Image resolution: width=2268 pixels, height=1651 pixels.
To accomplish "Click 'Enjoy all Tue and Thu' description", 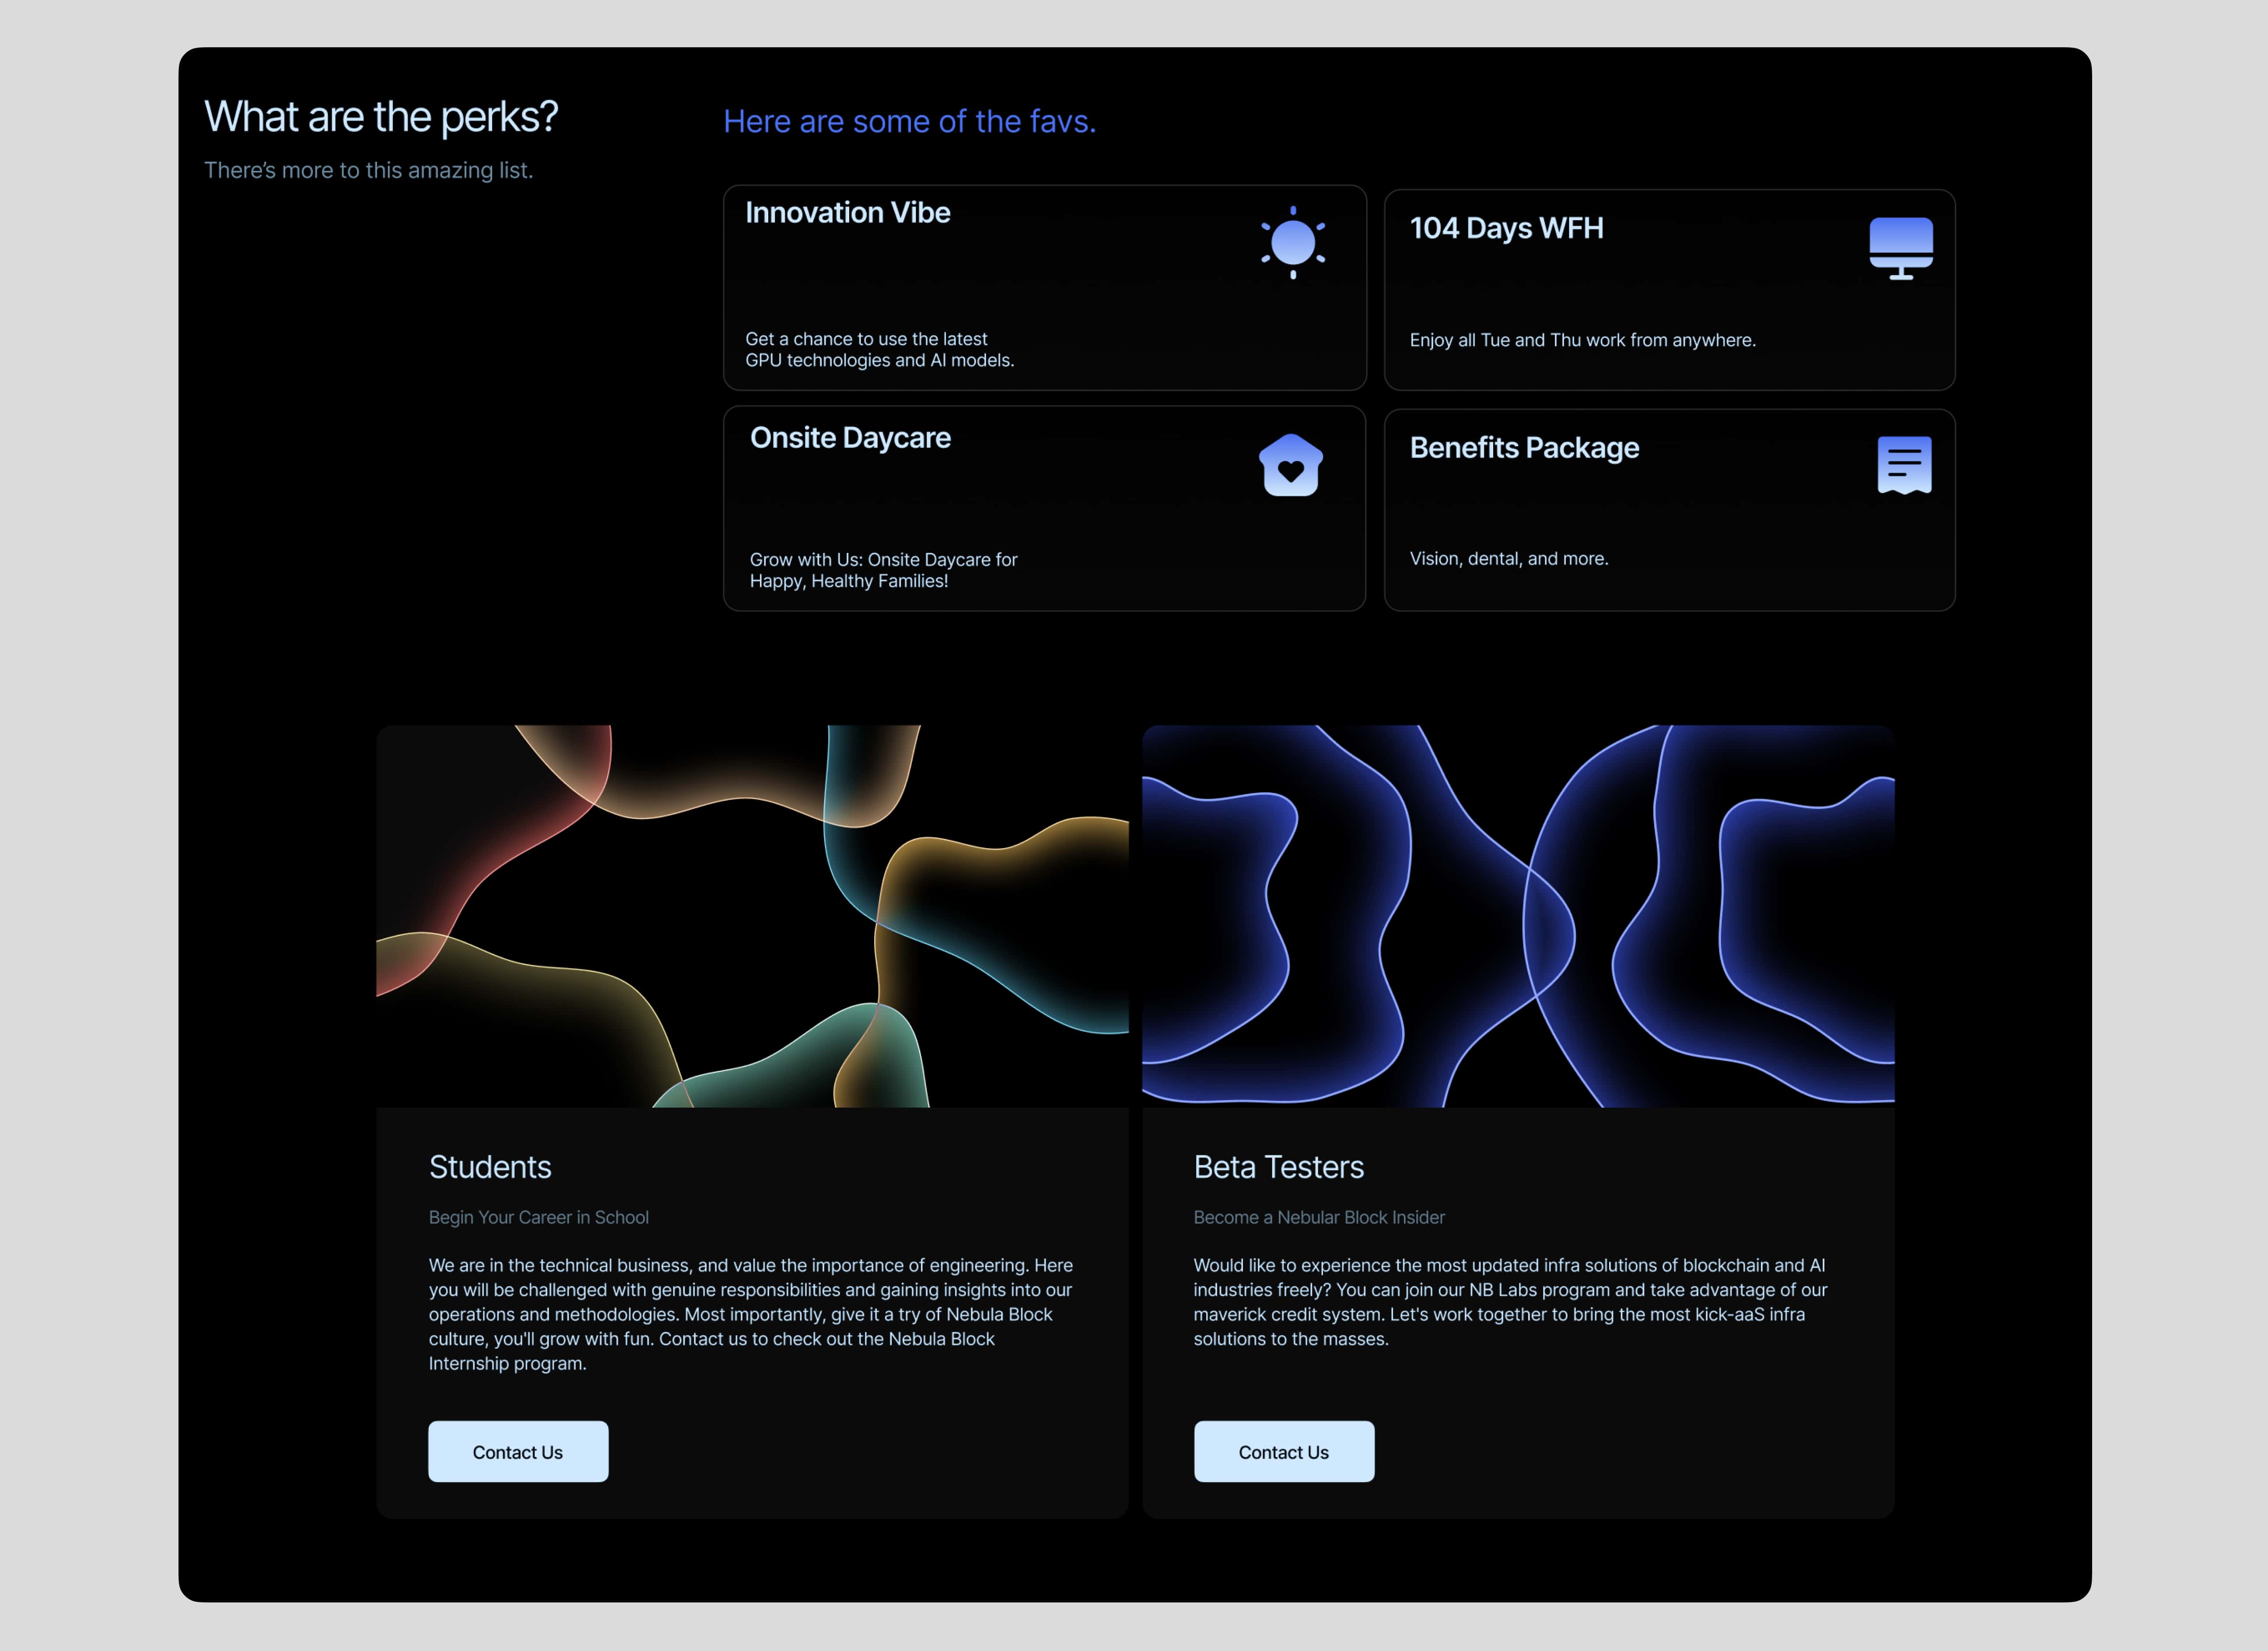I will point(1582,340).
